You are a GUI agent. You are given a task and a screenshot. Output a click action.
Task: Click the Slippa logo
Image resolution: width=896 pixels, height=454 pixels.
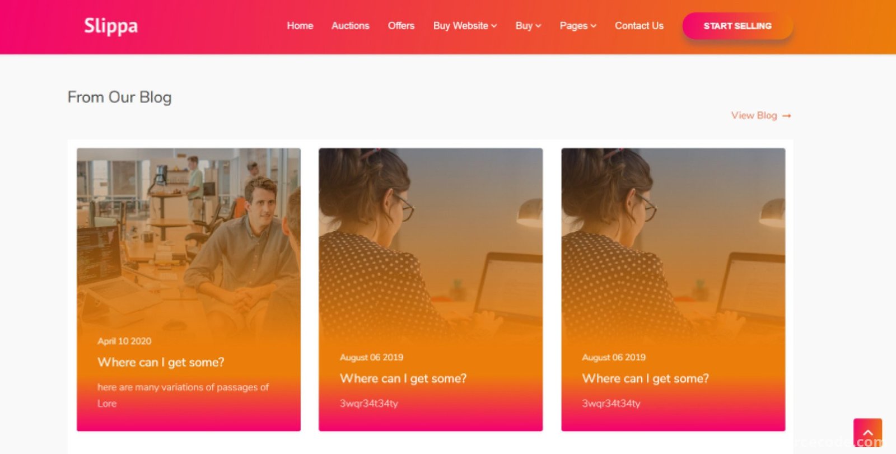(x=111, y=26)
